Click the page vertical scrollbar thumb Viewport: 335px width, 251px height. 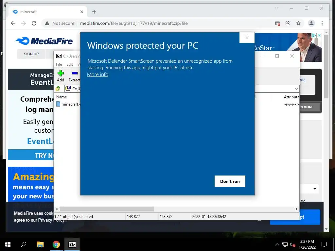(326, 66)
